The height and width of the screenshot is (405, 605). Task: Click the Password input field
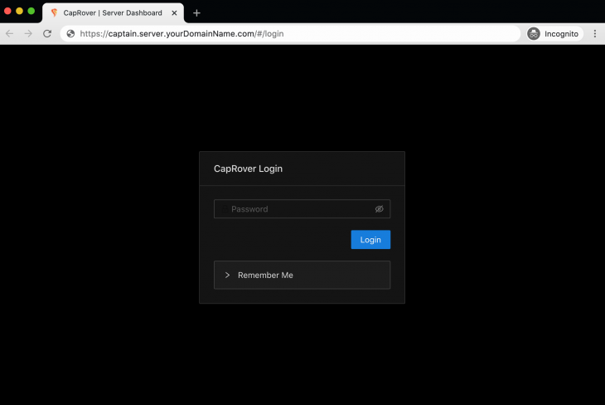tap(302, 209)
